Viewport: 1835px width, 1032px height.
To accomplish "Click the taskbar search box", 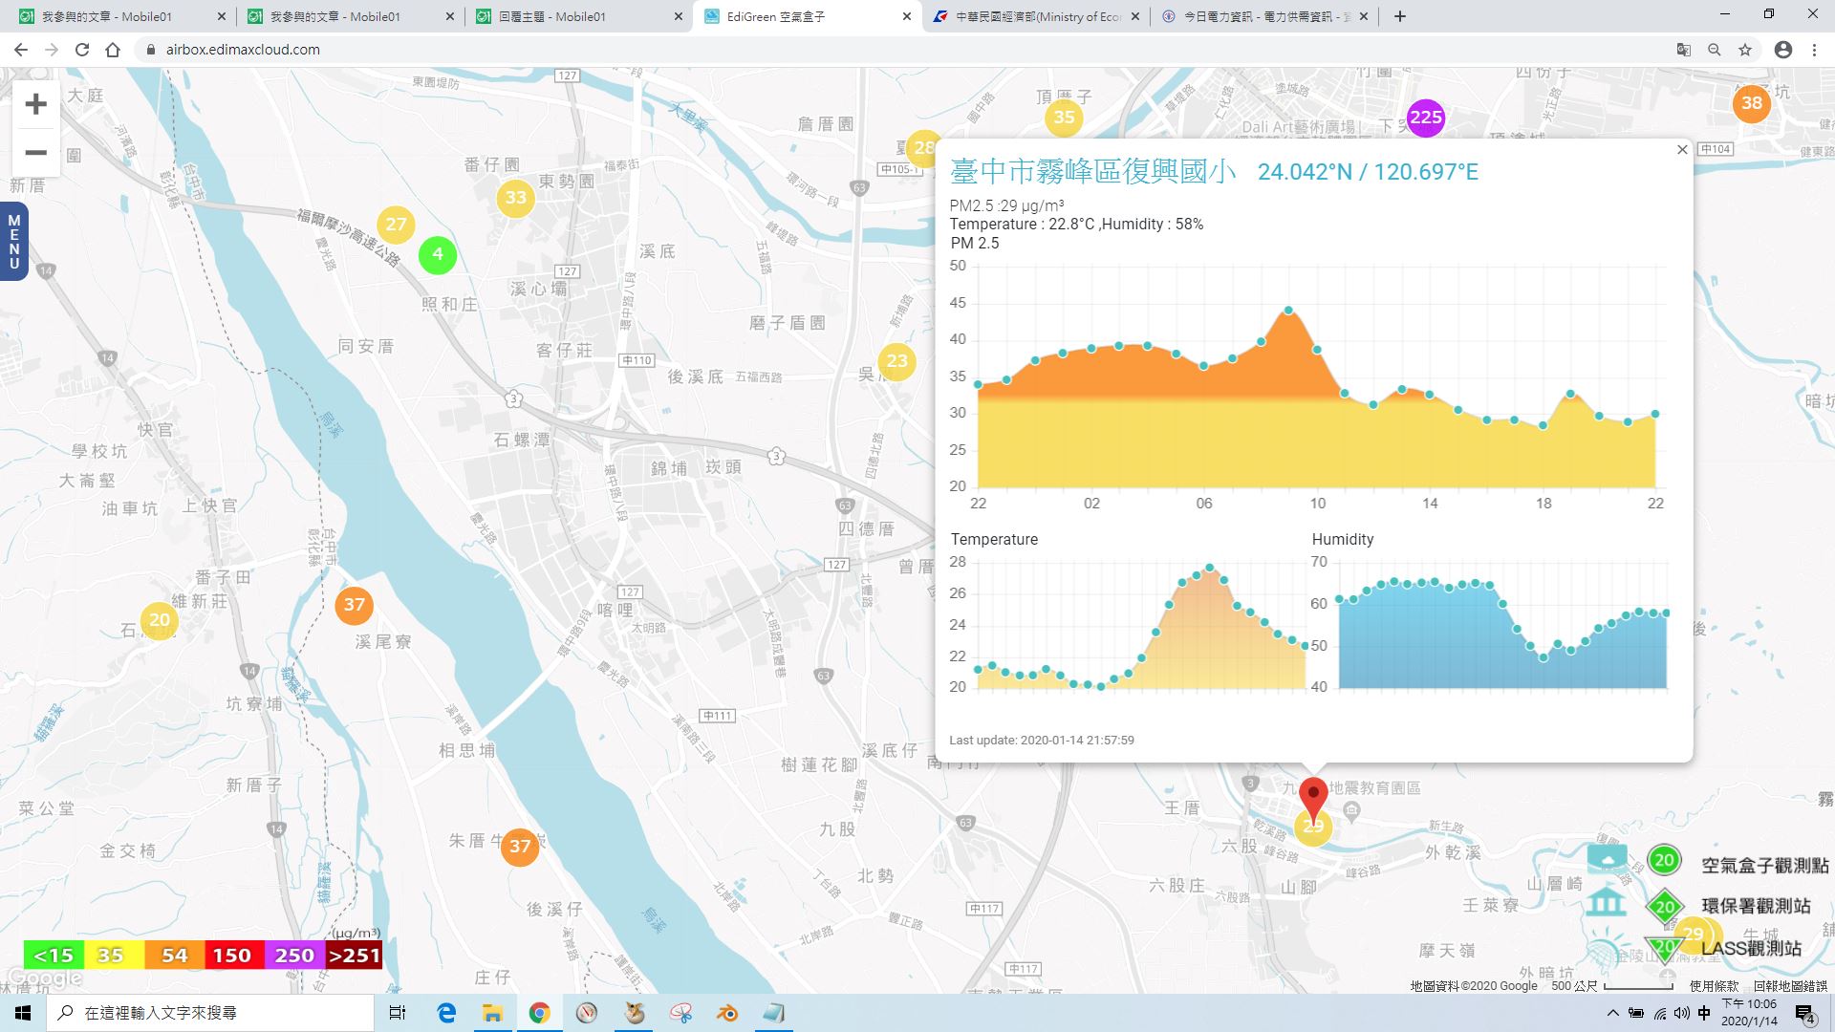I will [x=210, y=1013].
